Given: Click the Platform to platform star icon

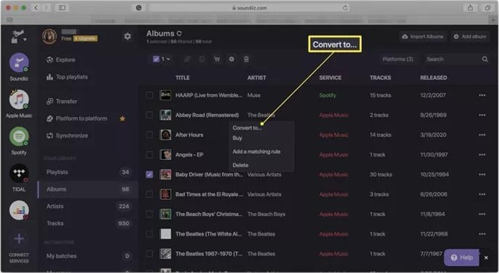Looking at the screenshot, I should coord(122,118).
